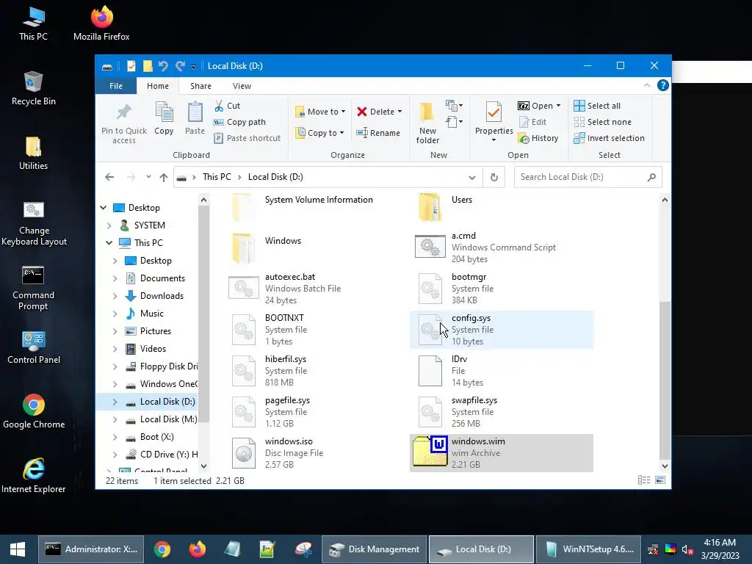Click Copy path in ribbon

(240, 122)
